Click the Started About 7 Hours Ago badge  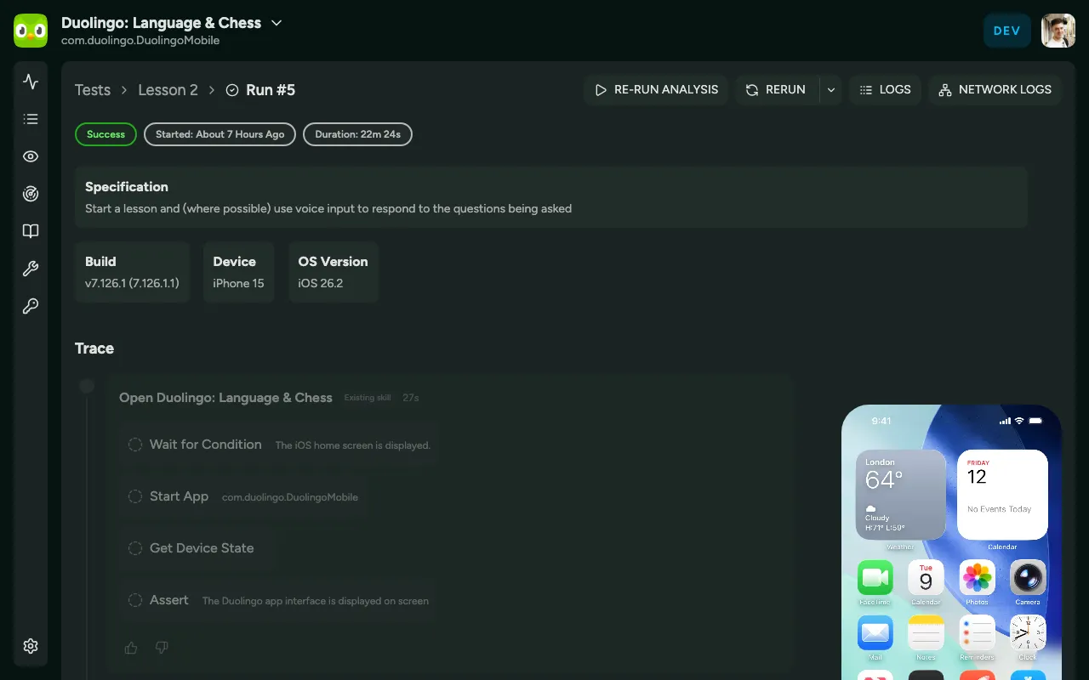(x=220, y=134)
